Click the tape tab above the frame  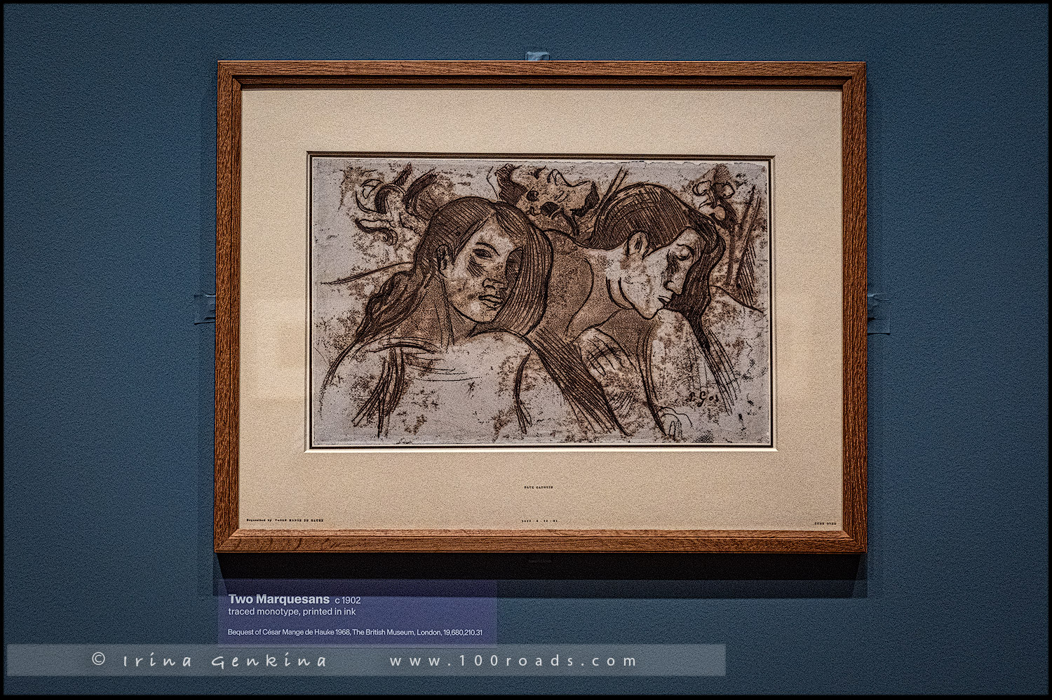click(536, 55)
